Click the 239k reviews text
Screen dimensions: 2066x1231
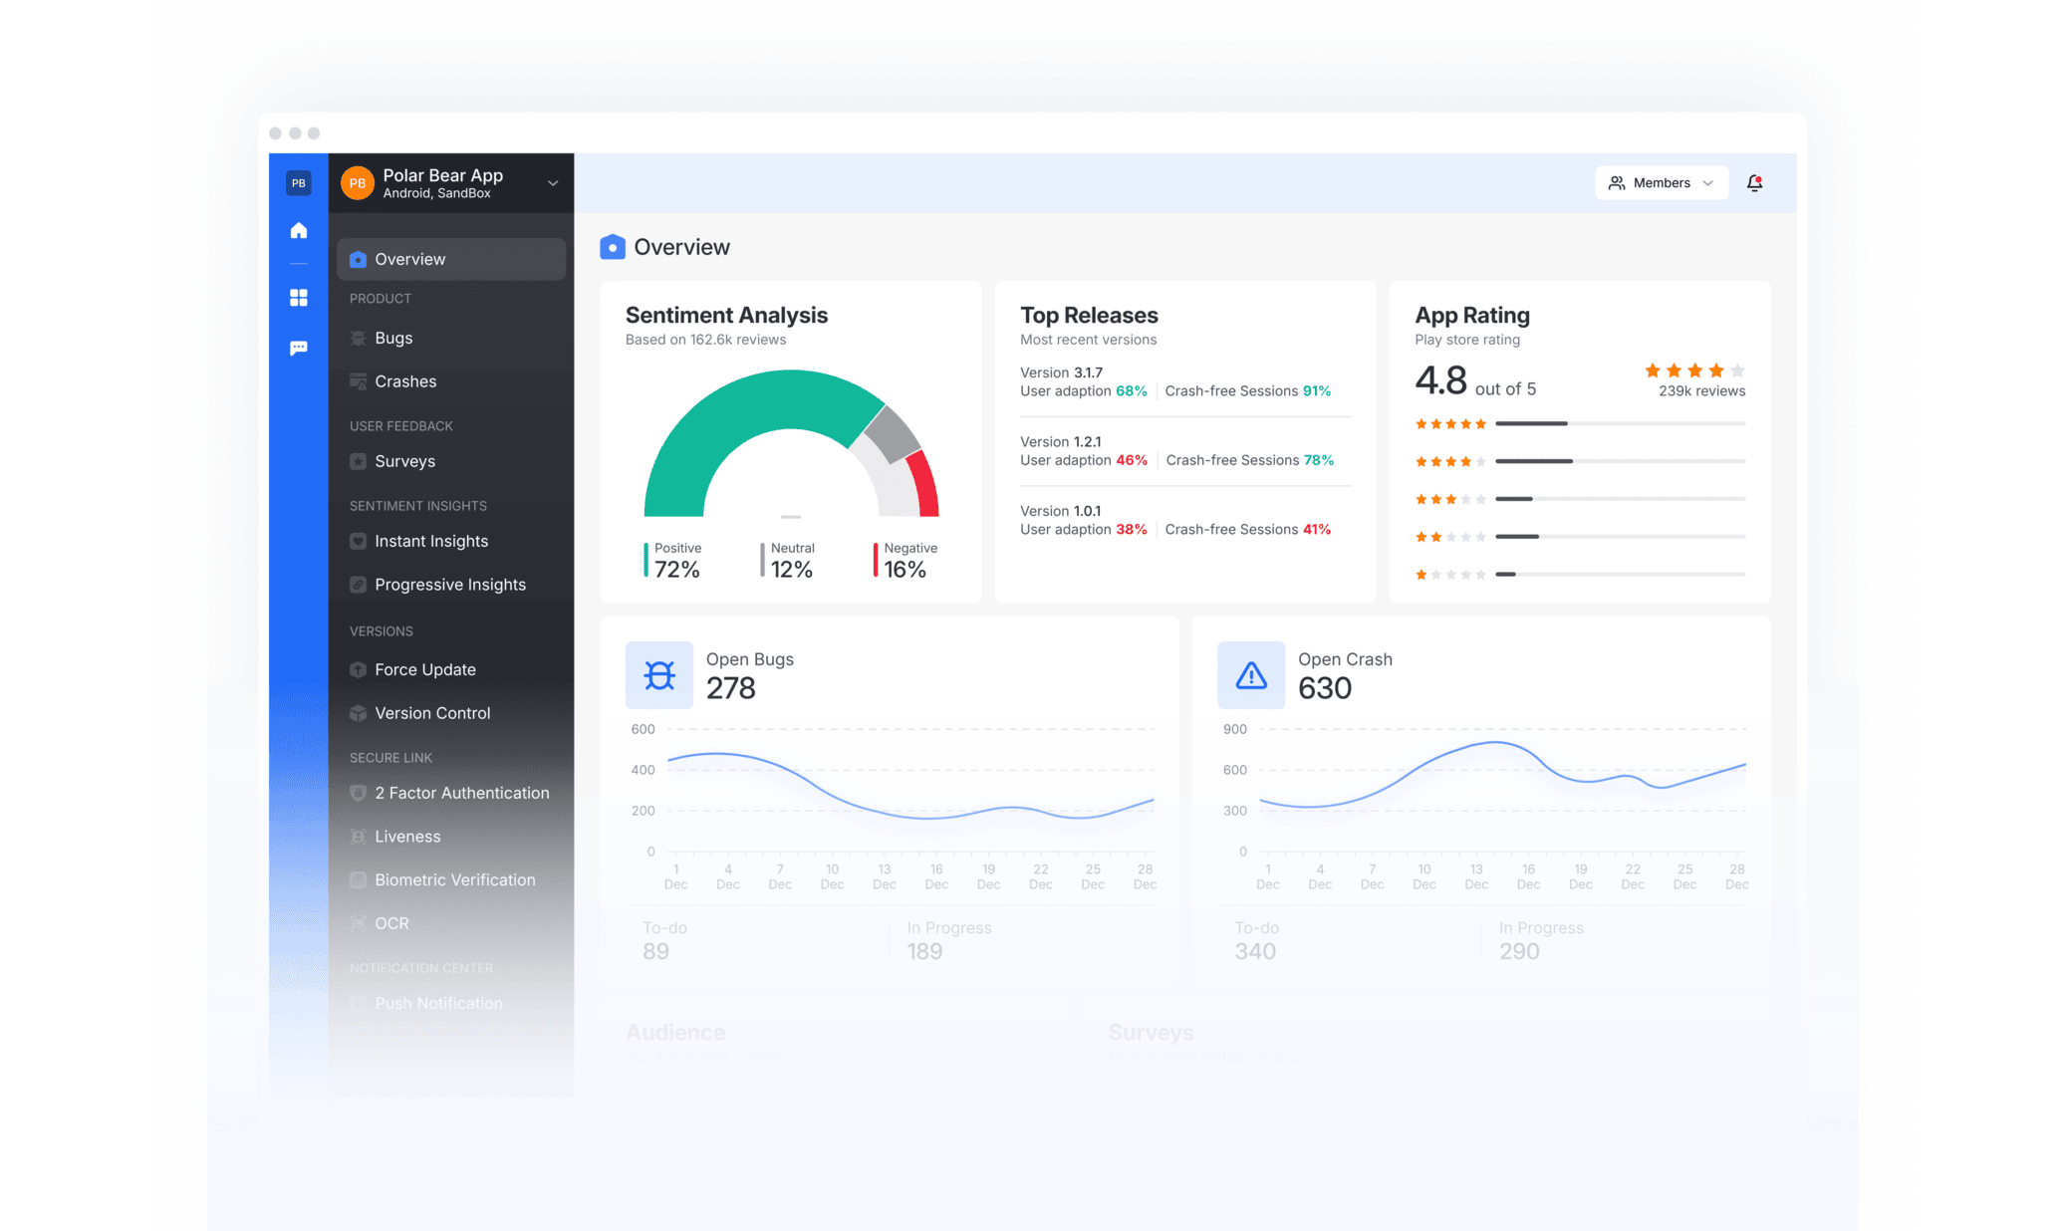[x=1701, y=391]
